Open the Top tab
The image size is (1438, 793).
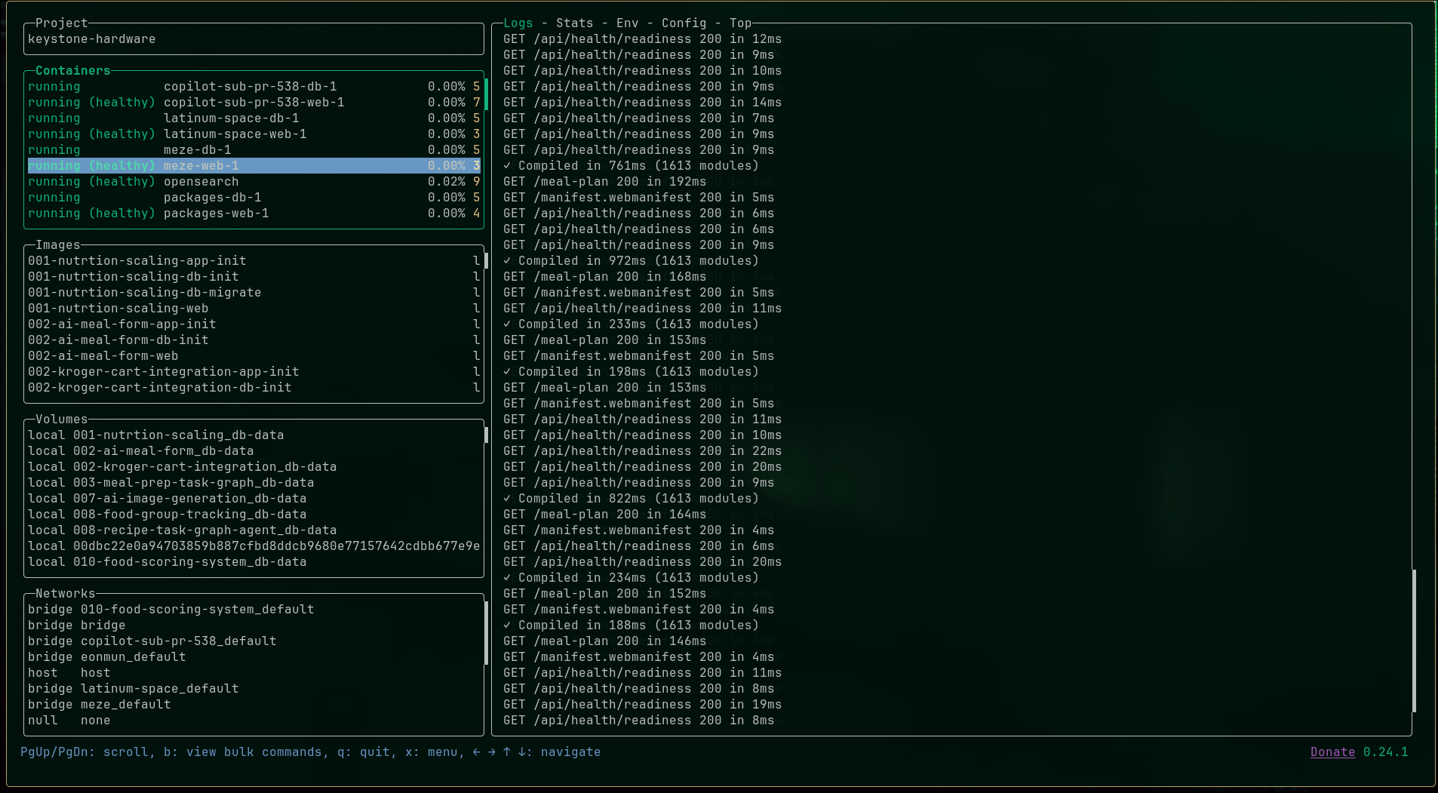pos(739,23)
